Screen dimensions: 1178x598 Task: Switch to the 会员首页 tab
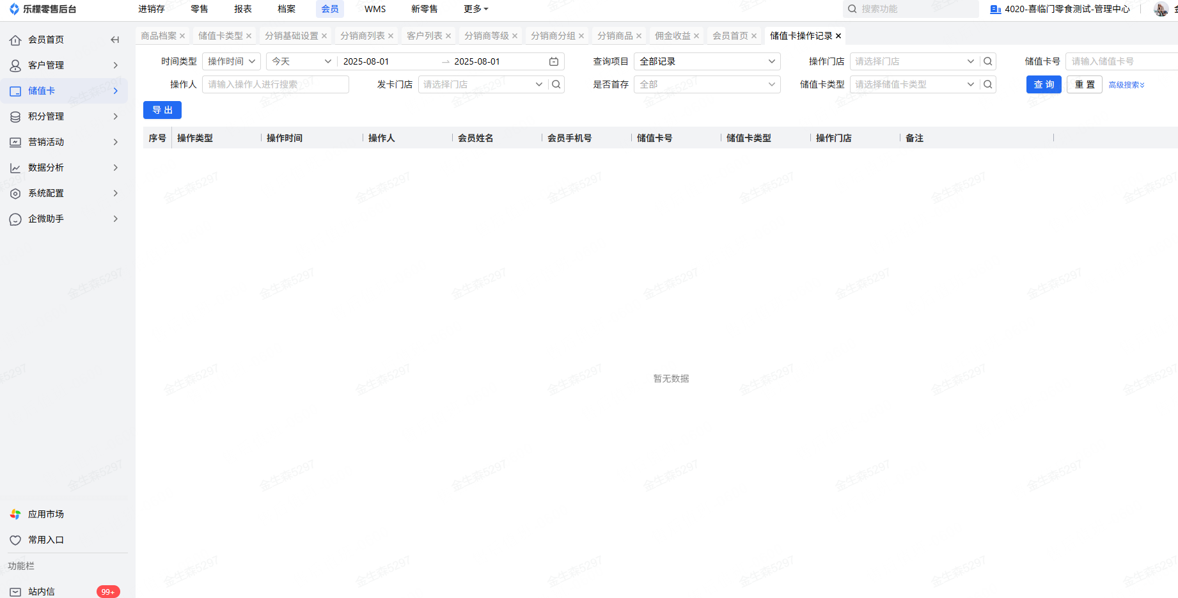click(730, 36)
